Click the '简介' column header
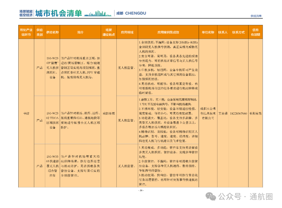282x208 pixels. pyautogui.click(x=80, y=32)
